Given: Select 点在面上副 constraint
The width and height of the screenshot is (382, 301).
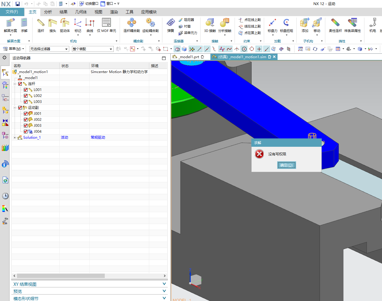Looking at the screenshot, I should coord(250,33).
